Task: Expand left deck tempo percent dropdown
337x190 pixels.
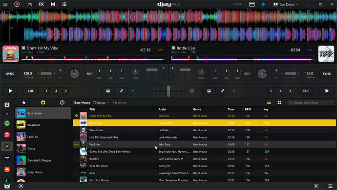Action: [29, 77]
